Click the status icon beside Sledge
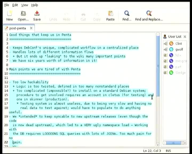The width and height of the screenshot is (192, 154). 165,73
